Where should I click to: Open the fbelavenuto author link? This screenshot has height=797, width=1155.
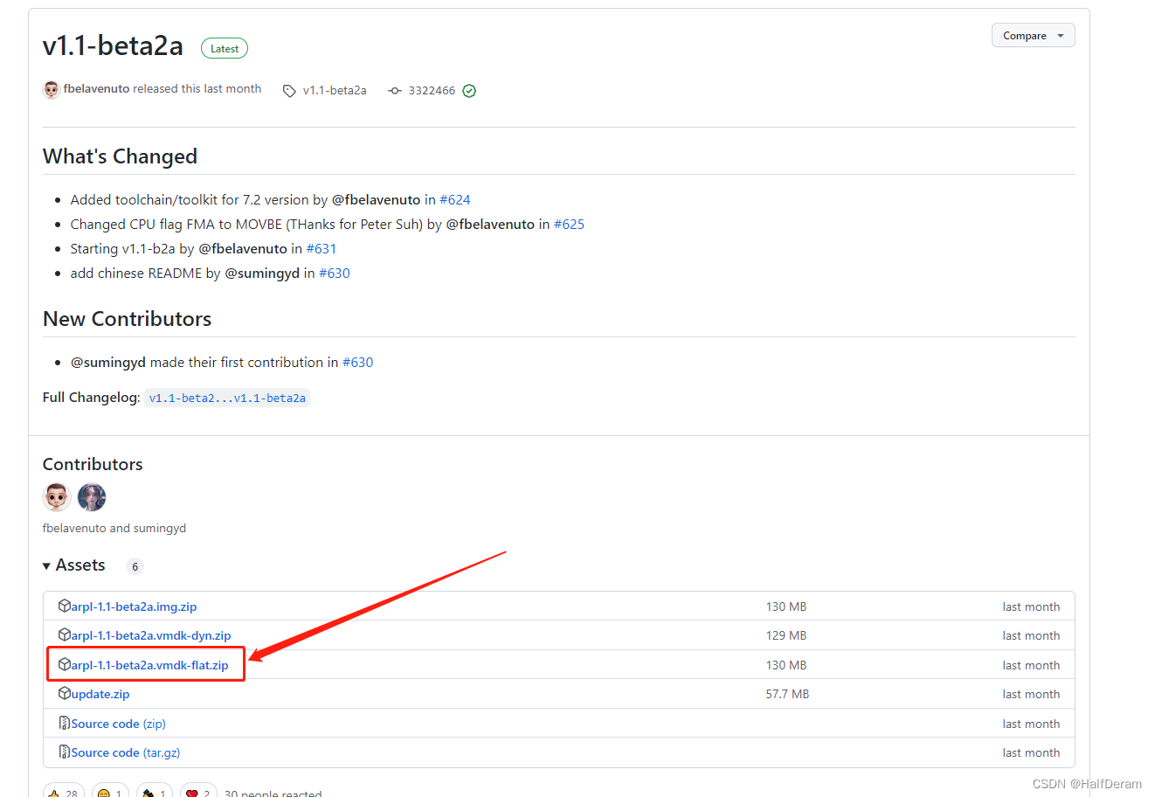coord(96,89)
